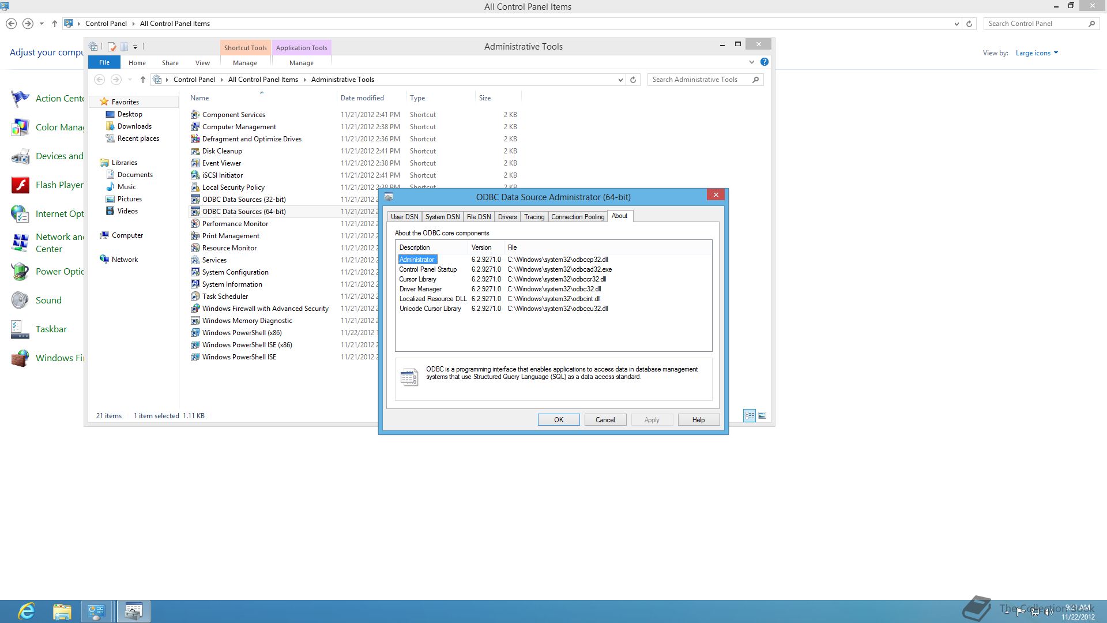Select System Configuration icon

(195, 272)
